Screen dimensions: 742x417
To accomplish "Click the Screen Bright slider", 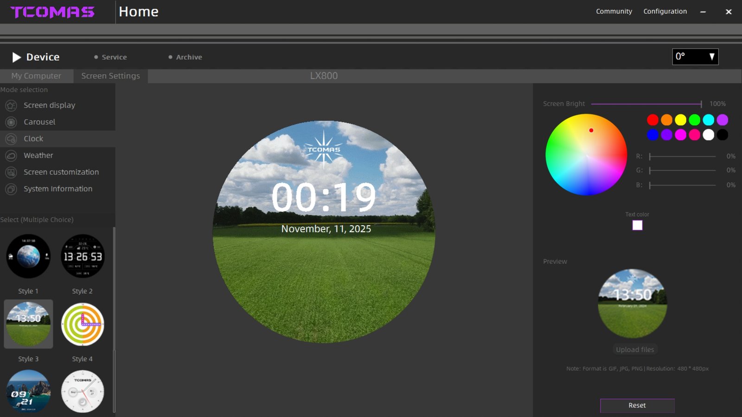I will (x=646, y=104).
